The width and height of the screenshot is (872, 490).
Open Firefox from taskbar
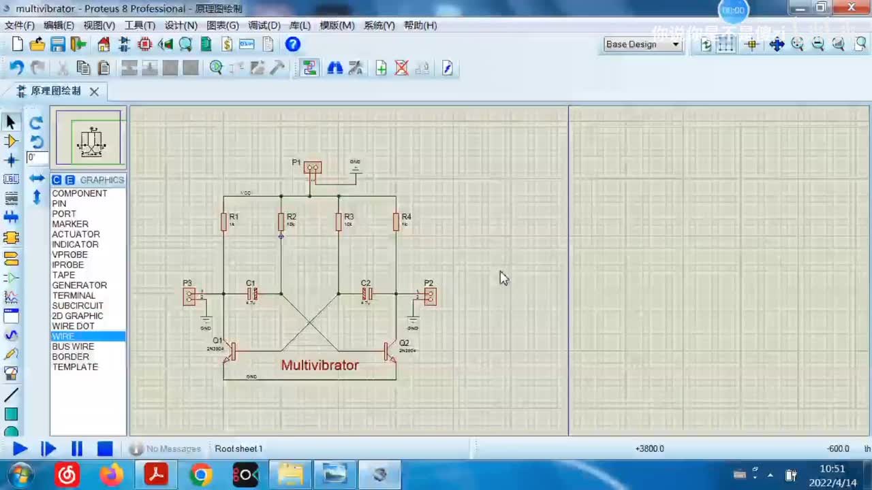click(x=112, y=474)
